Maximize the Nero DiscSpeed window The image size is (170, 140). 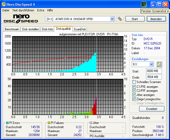pos(159,4)
